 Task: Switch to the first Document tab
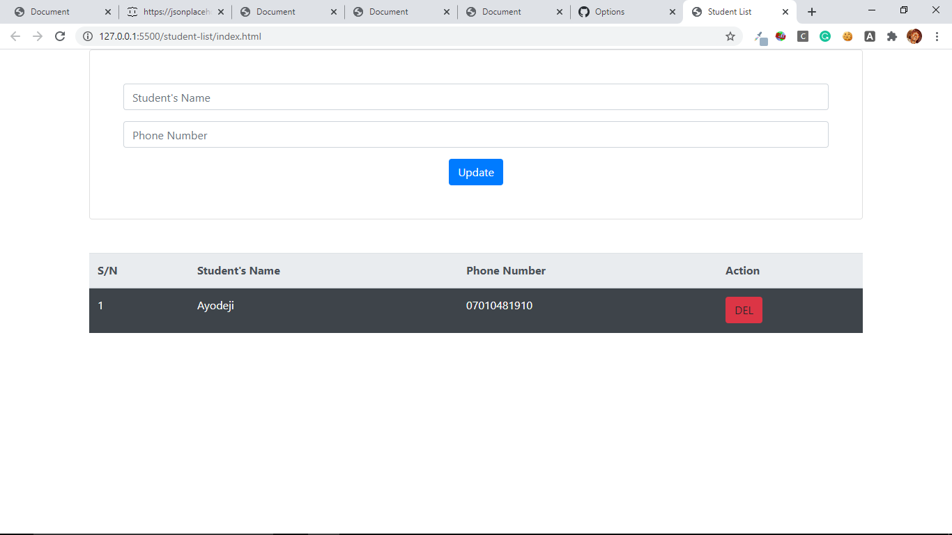point(62,12)
